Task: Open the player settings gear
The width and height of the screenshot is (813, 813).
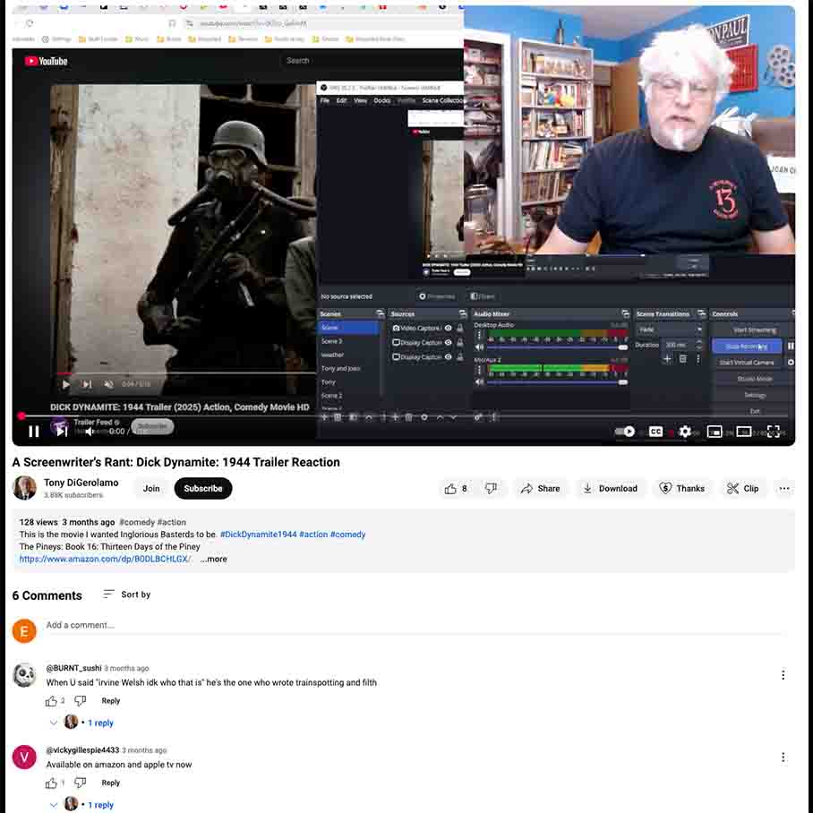Action: tap(685, 432)
